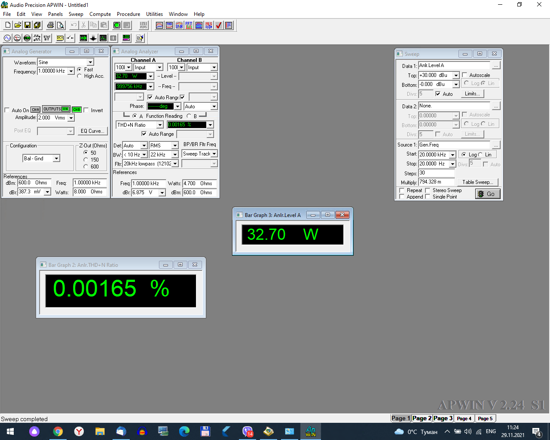The width and height of the screenshot is (550, 440).
Task: Click the Go button in Sweep panel
Action: coord(488,194)
